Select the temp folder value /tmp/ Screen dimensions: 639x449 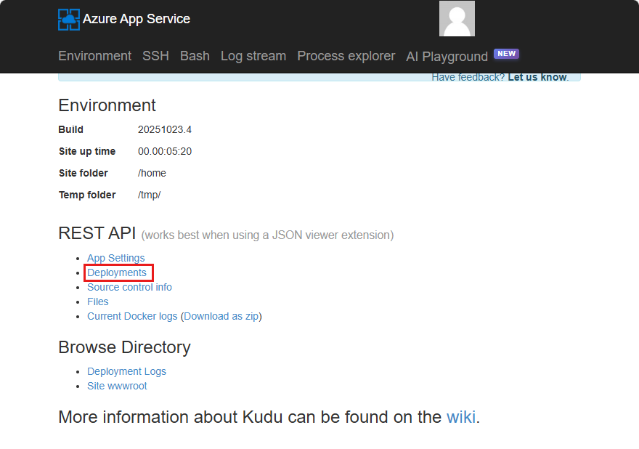[x=149, y=195]
